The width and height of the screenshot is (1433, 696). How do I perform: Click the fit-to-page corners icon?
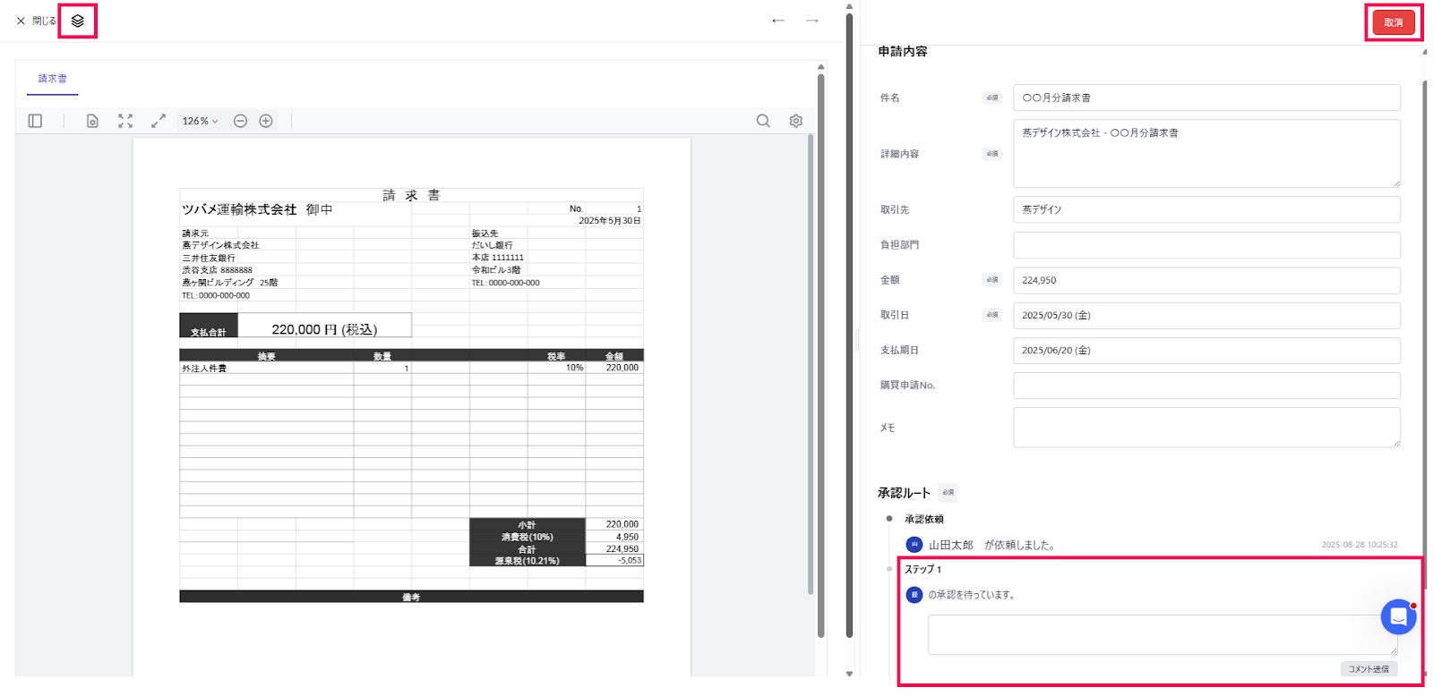125,121
